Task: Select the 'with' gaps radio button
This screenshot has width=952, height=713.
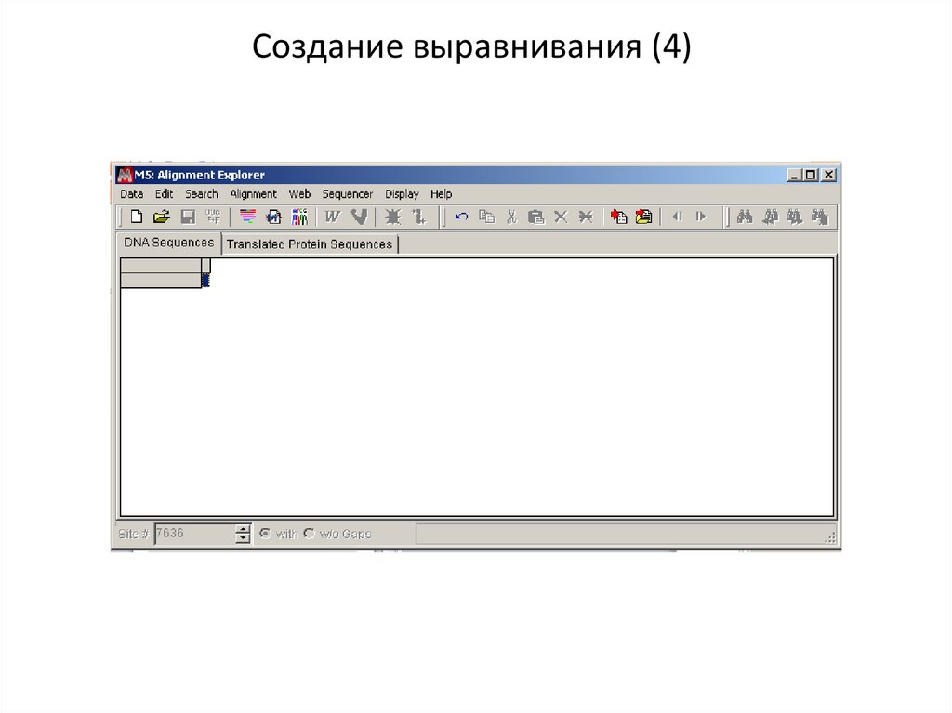Action: pyautogui.click(x=265, y=534)
